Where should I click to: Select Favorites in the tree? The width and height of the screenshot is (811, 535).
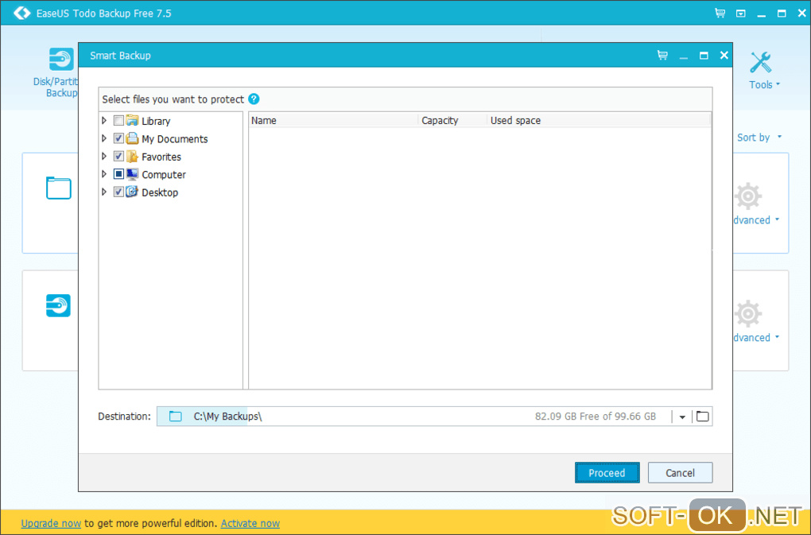pyautogui.click(x=161, y=157)
